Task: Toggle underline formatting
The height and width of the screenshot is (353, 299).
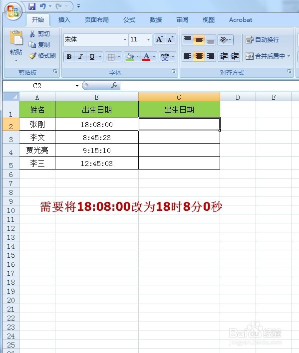Action: (92, 57)
